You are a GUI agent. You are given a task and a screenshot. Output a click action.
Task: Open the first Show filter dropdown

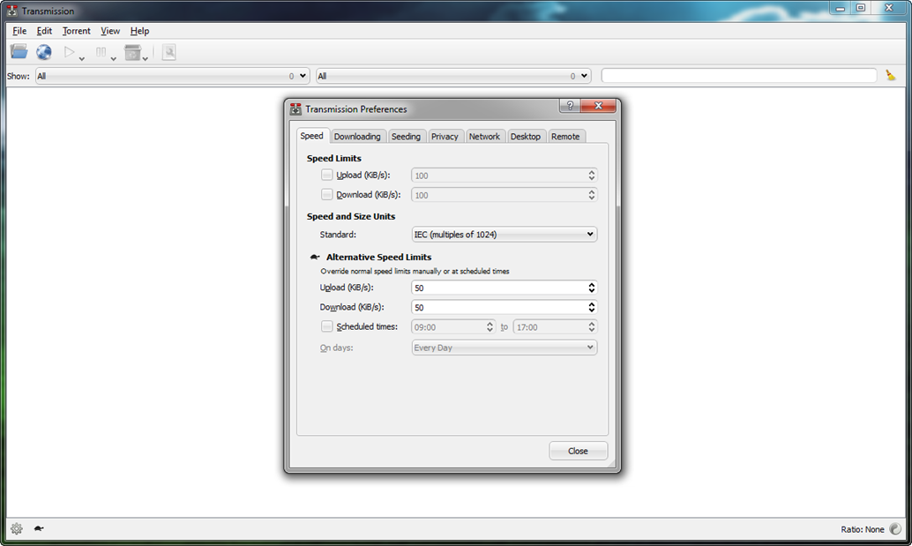click(172, 76)
